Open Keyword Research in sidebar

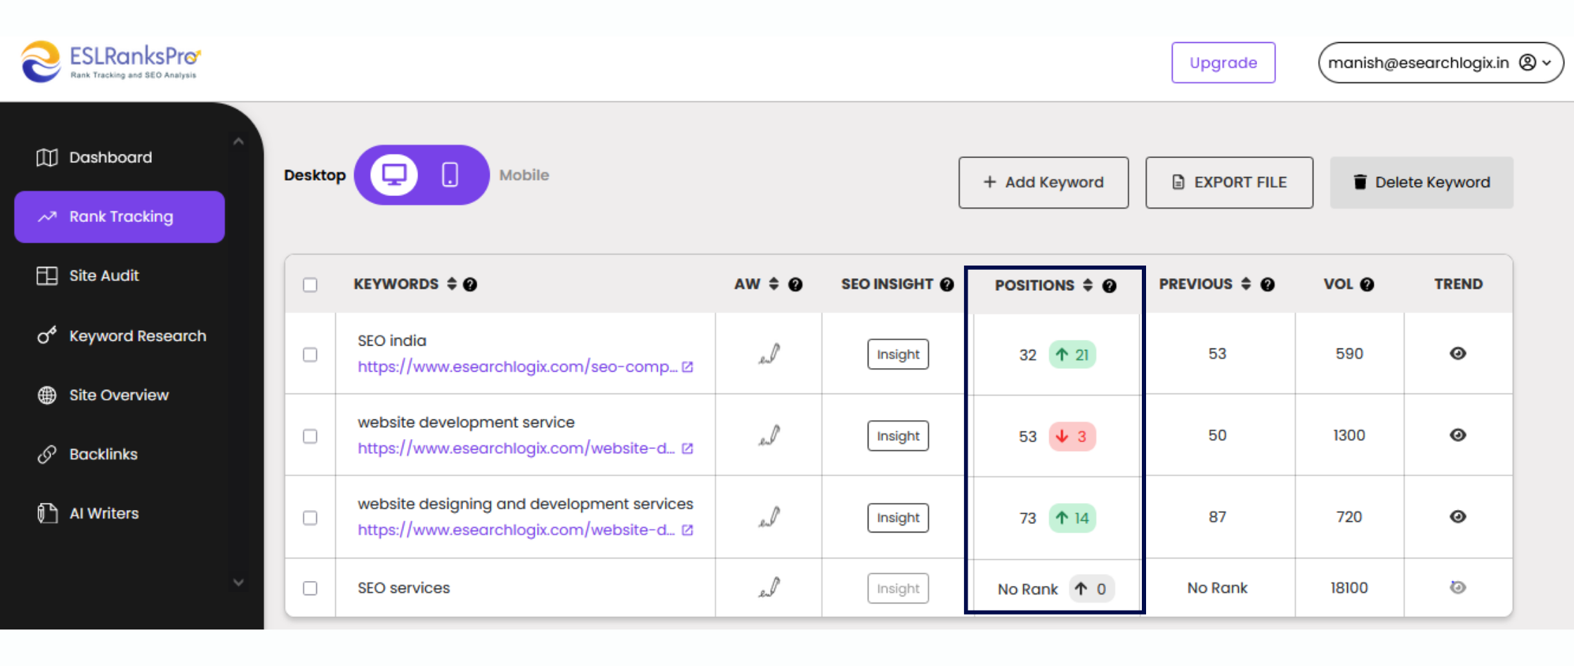[119, 336]
